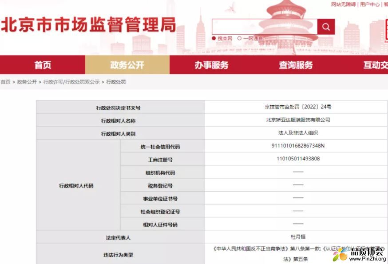This screenshot has width=388, height=264.
Task: Click the 网站无障碍 link at top
Action: pyautogui.click(x=343, y=4)
